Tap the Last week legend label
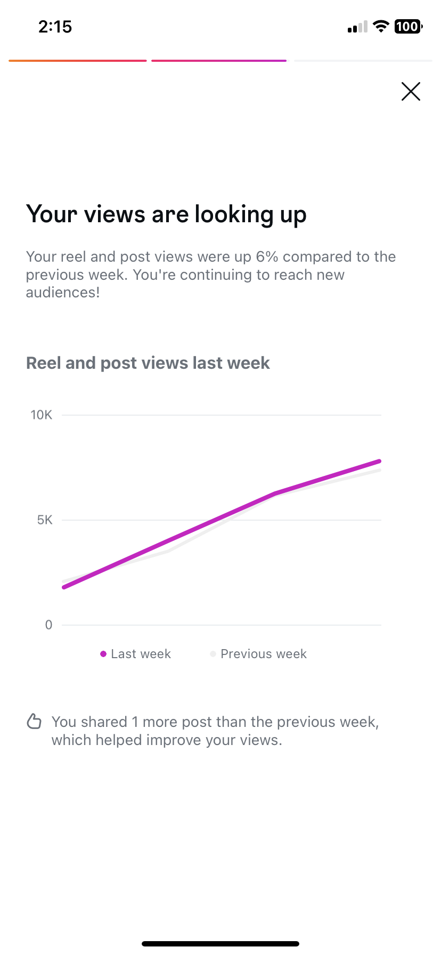This screenshot has height=955, width=441. 141,654
